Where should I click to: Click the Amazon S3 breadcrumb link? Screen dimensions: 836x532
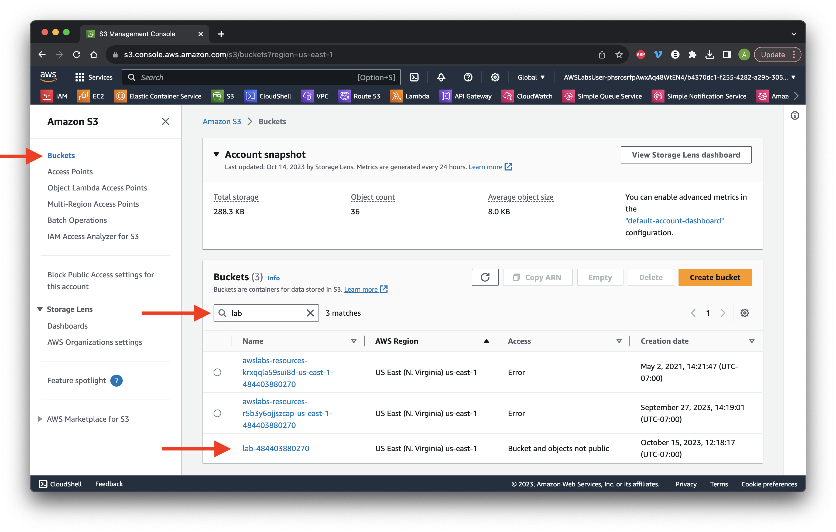pos(222,122)
